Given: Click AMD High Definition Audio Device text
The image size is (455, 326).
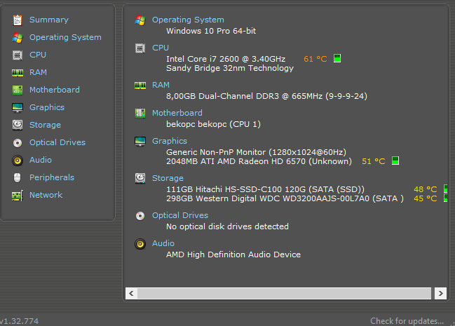Looking at the screenshot, I should [x=233, y=254].
